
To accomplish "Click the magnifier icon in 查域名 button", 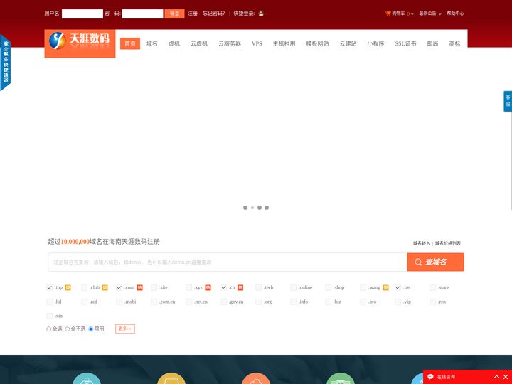I will pos(418,262).
